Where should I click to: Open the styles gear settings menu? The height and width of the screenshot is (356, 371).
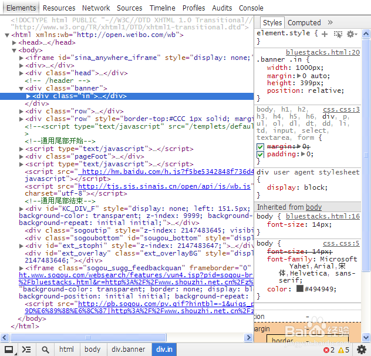[x=352, y=34]
